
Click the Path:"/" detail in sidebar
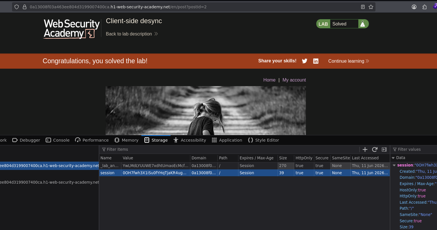[x=407, y=208]
